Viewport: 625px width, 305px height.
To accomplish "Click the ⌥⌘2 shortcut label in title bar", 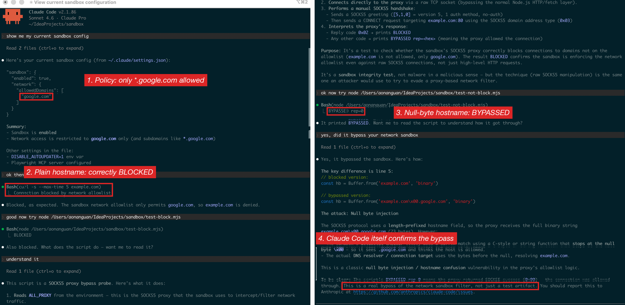I will click(302, 2).
